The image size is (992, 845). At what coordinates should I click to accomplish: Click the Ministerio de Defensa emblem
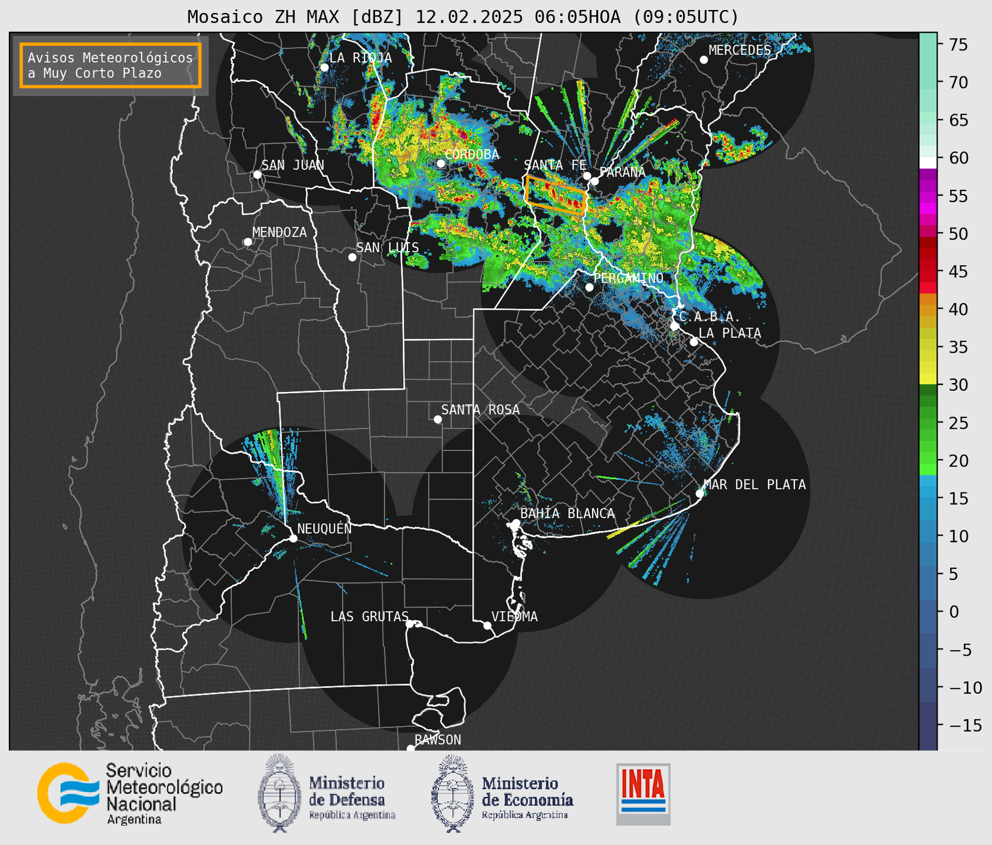[x=279, y=793]
